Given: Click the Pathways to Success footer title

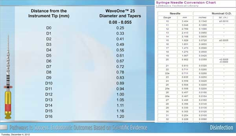Looking at the screenshot, I should click(79, 128).
